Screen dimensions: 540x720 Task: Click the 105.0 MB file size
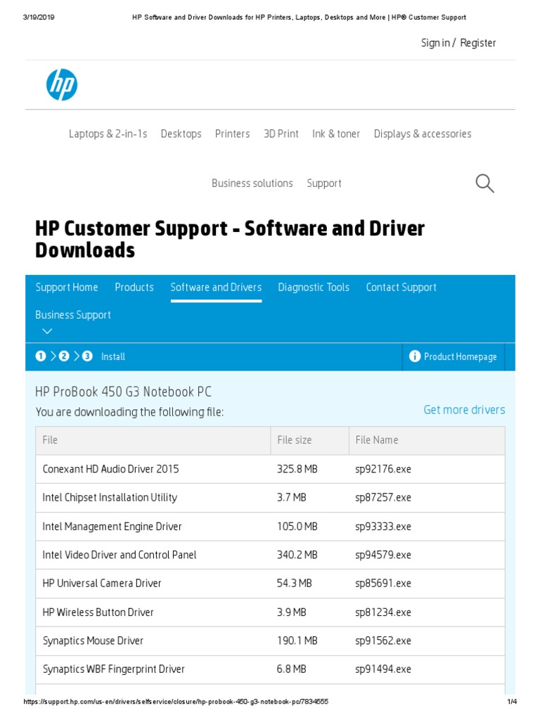(297, 527)
